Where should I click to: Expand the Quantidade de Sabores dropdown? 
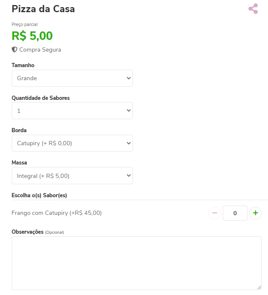coord(72,111)
